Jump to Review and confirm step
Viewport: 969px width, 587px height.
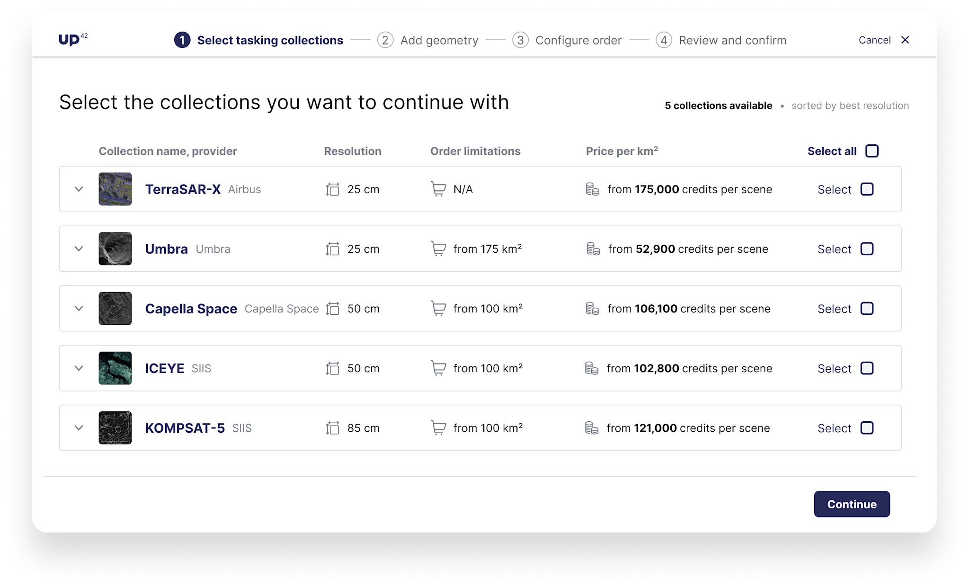(721, 40)
